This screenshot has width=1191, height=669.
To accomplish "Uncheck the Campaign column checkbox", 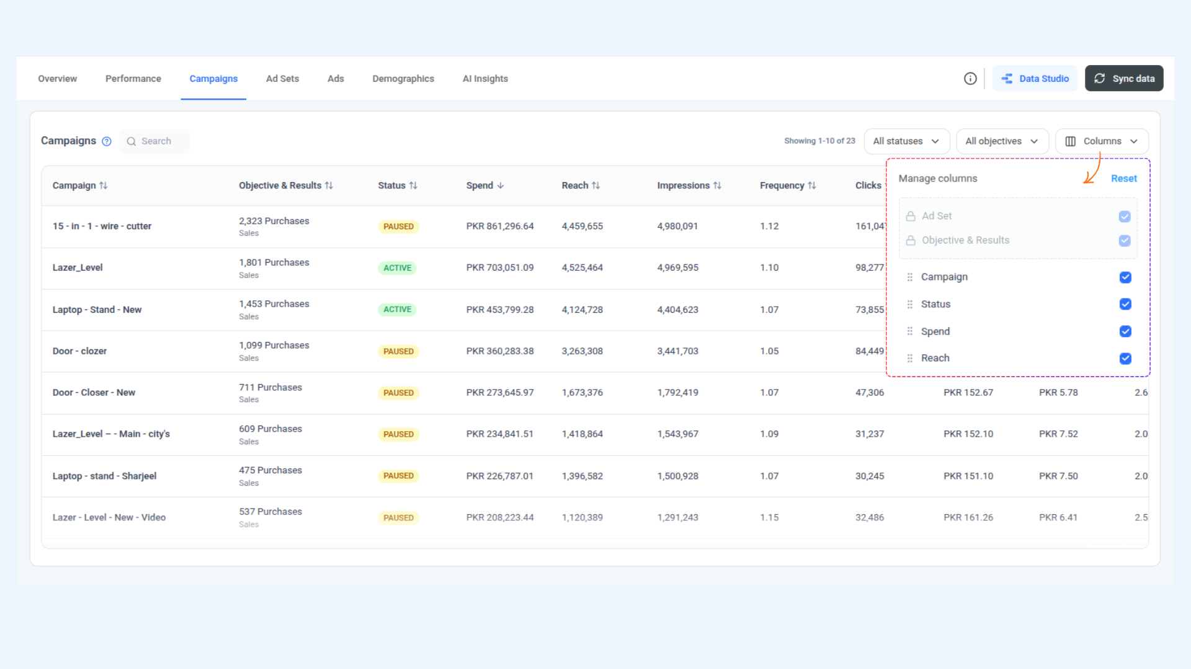I will pyautogui.click(x=1125, y=277).
